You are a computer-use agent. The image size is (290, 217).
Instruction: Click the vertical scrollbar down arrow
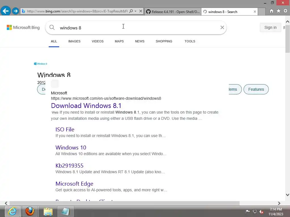coord(287,195)
